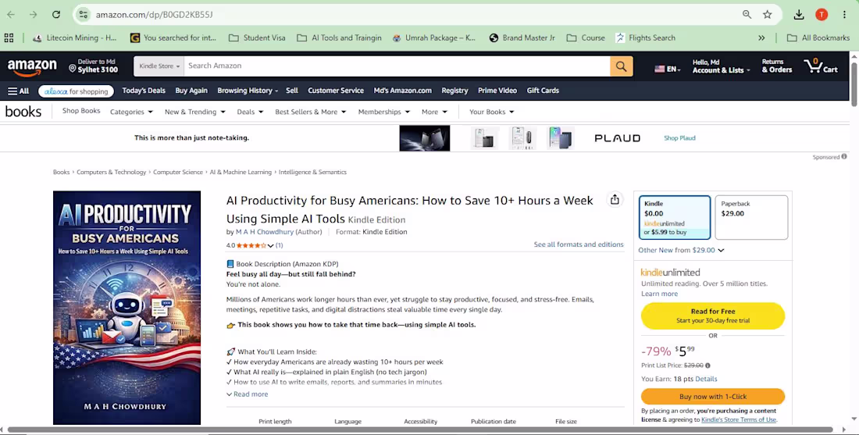The height and width of the screenshot is (435, 859).
Task: Open the Account & Lists dropdown
Action: (x=721, y=66)
